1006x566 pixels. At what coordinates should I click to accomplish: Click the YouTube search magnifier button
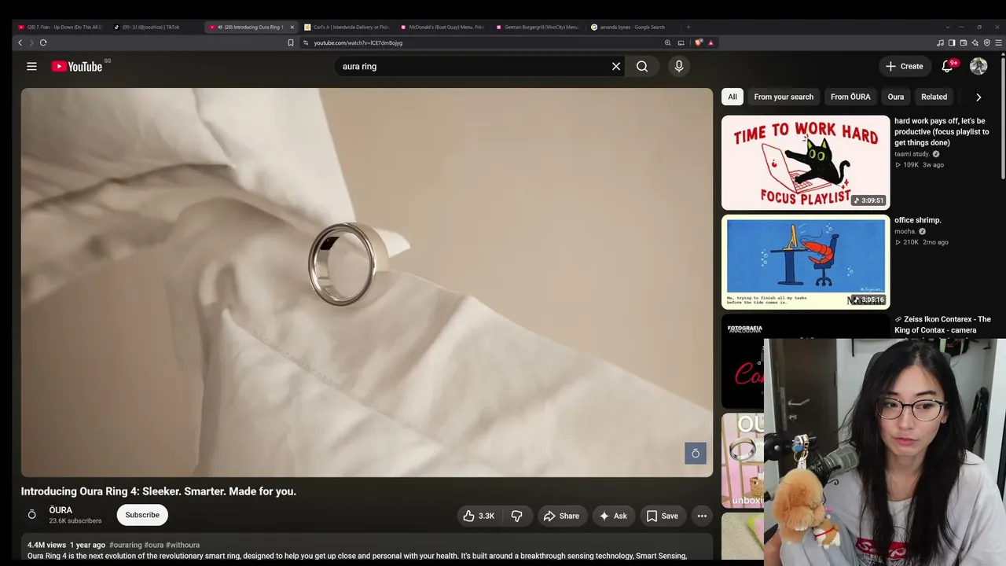[642, 67]
